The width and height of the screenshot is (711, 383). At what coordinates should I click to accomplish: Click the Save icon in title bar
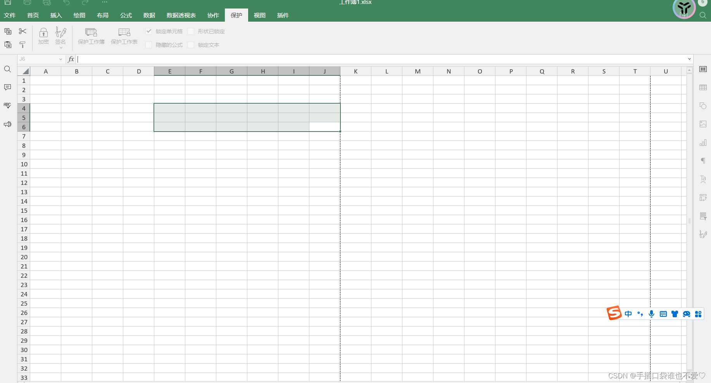point(7,2)
